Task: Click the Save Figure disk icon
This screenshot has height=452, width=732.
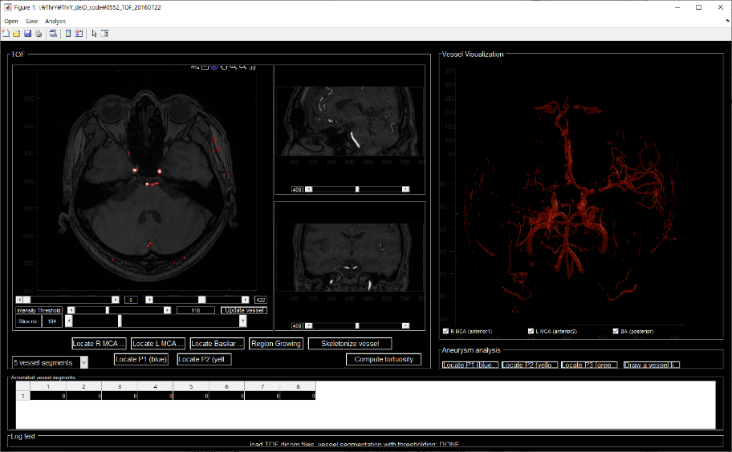Action: point(27,34)
